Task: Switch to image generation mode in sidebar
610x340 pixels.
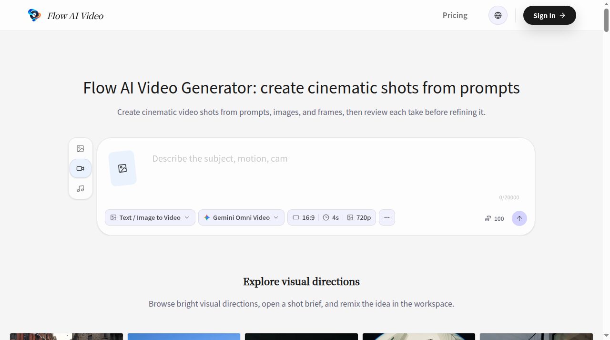Action: [81, 149]
